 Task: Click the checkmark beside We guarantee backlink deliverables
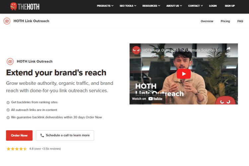point(8,118)
